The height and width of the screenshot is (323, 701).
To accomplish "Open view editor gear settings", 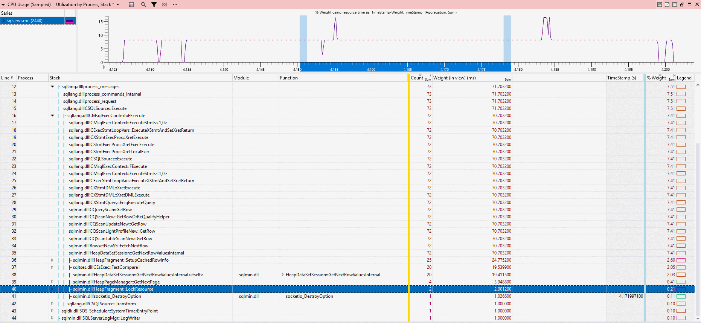I will pos(165,5).
